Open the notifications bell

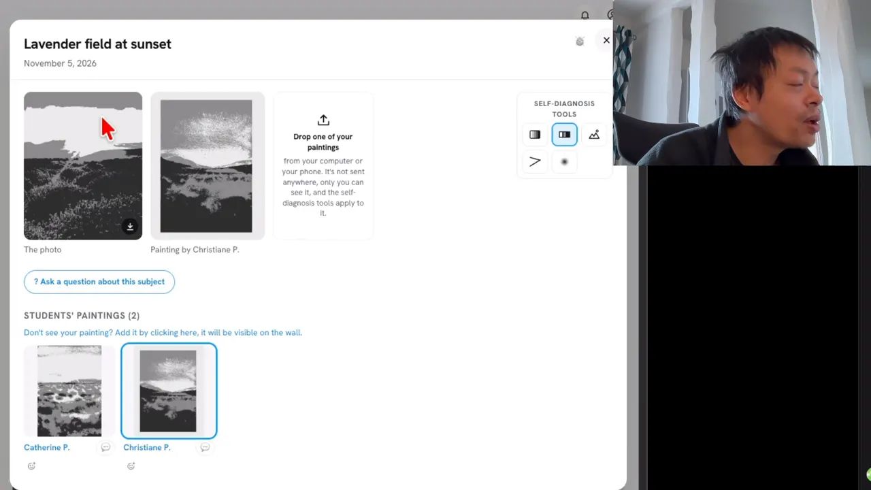coord(585,15)
